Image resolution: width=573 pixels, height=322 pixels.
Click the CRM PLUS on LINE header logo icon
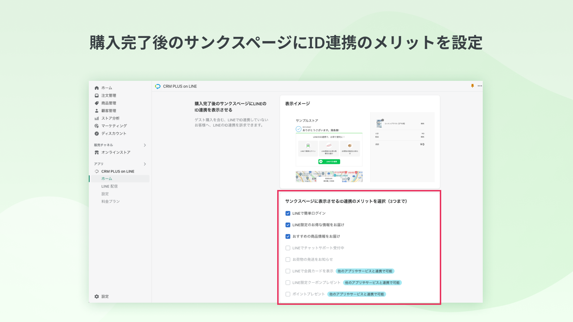(158, 86)
